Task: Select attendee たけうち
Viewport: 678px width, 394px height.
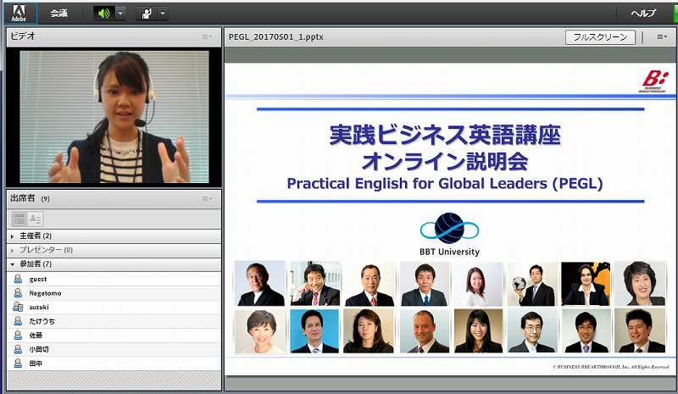Action: pos(114,321)
